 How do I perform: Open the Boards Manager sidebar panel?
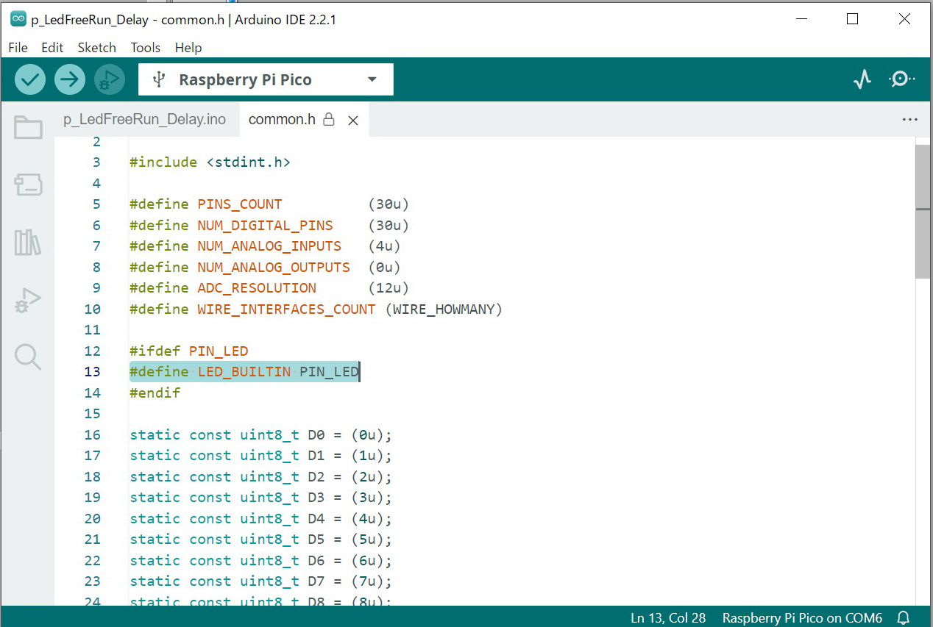28,184
